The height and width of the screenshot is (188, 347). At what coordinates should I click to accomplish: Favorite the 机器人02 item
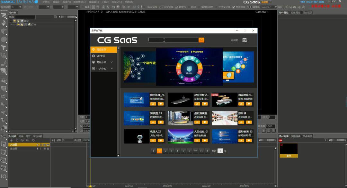(x=161, y=140)
